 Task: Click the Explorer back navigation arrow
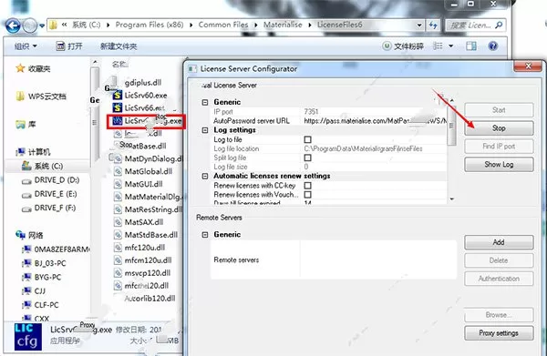pyautogui.click(x=13, y=25)
